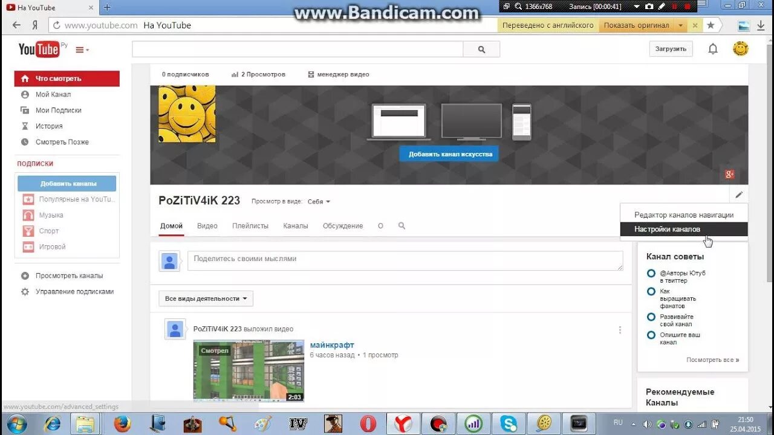Open the майнкрафт video thumbnail

[x=249, y=371]
